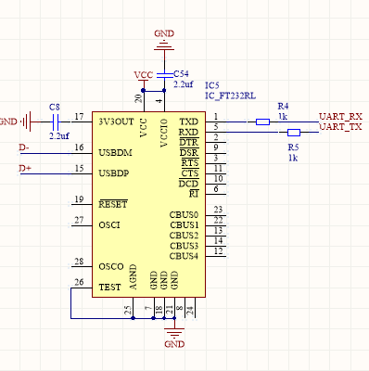Click the junction dot at pin 25
The width and height of the screenshot is (369, 371).
pos(133,318)
